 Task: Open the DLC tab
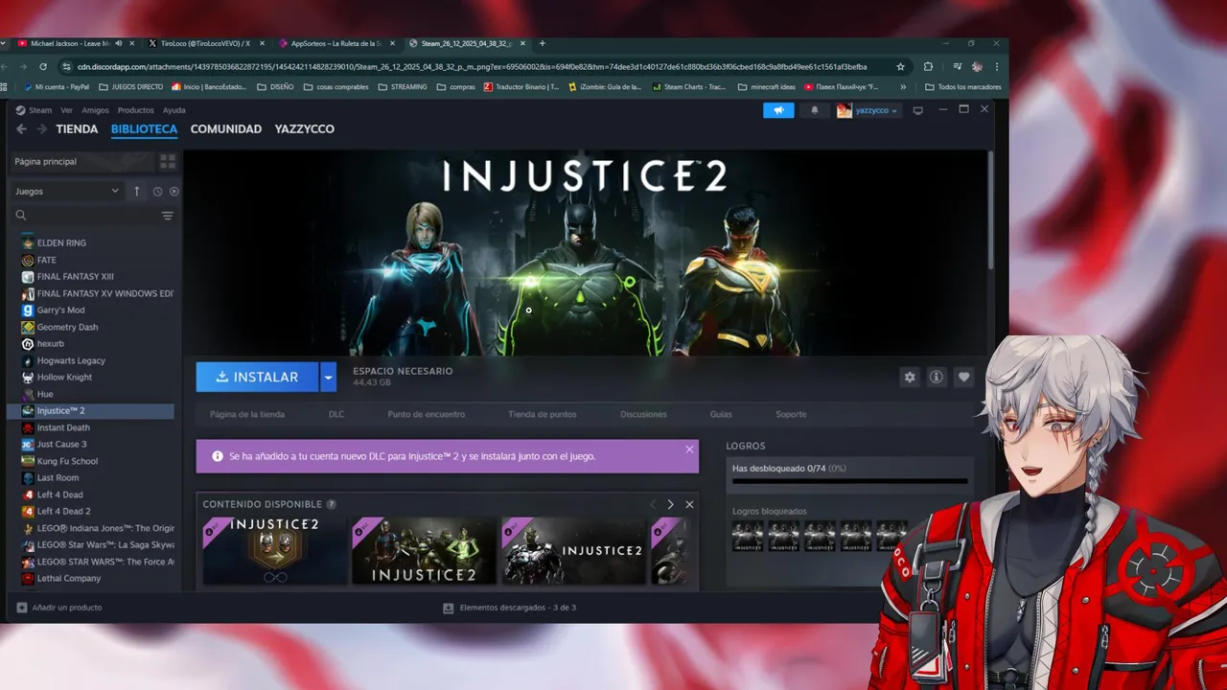(336, 414)
